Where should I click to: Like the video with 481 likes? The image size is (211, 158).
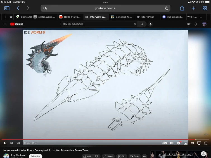pos(87,156)
